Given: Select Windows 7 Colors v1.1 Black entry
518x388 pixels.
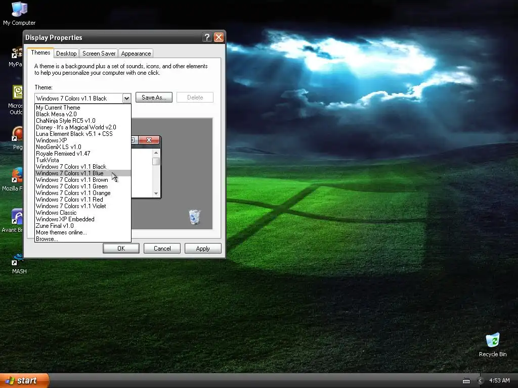Looking at the screenshot, I should coord(83,167).
